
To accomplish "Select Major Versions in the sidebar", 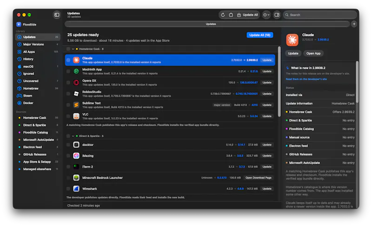I will 38,44.
